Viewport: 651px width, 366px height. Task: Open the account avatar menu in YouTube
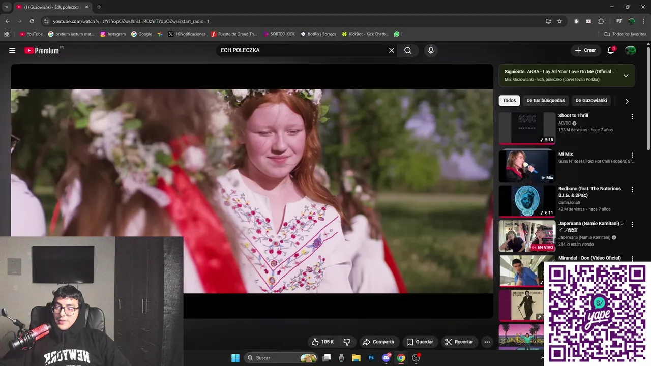tap(630, 50)
